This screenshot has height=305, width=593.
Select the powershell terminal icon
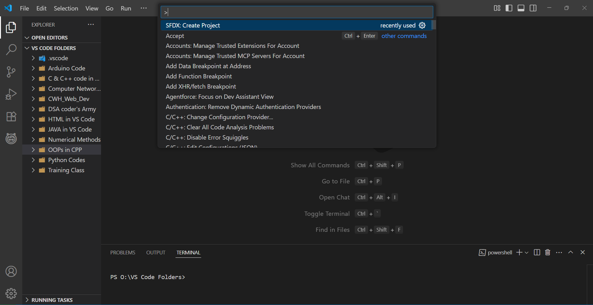click(x=482, y=253)
